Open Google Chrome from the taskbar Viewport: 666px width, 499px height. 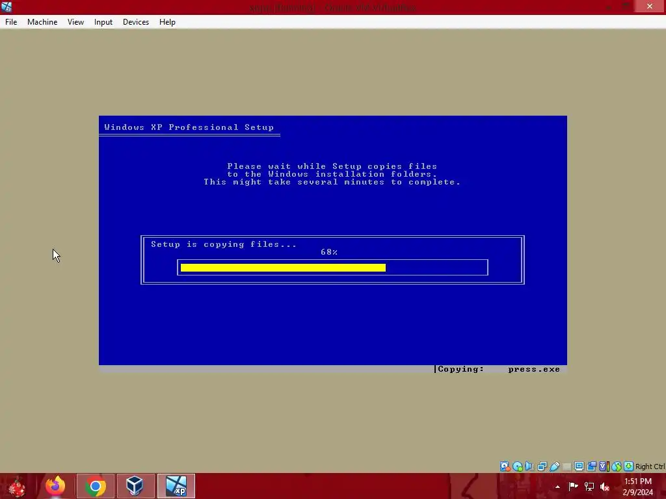pos(96,486)
